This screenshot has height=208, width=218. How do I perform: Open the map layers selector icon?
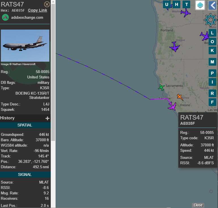click(200, 5)
